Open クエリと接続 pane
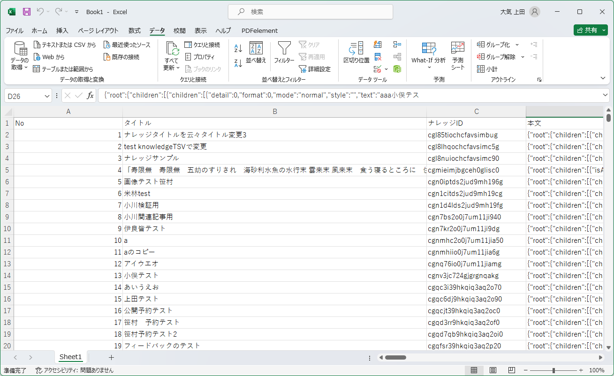The height and width of the screenshot is (376, 614). pos(202,45)
